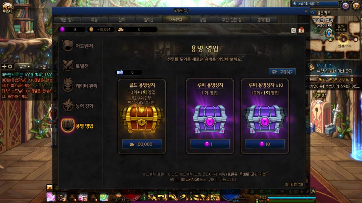
Task: Click the QR code icon
Action: click(x=293, y=30)
